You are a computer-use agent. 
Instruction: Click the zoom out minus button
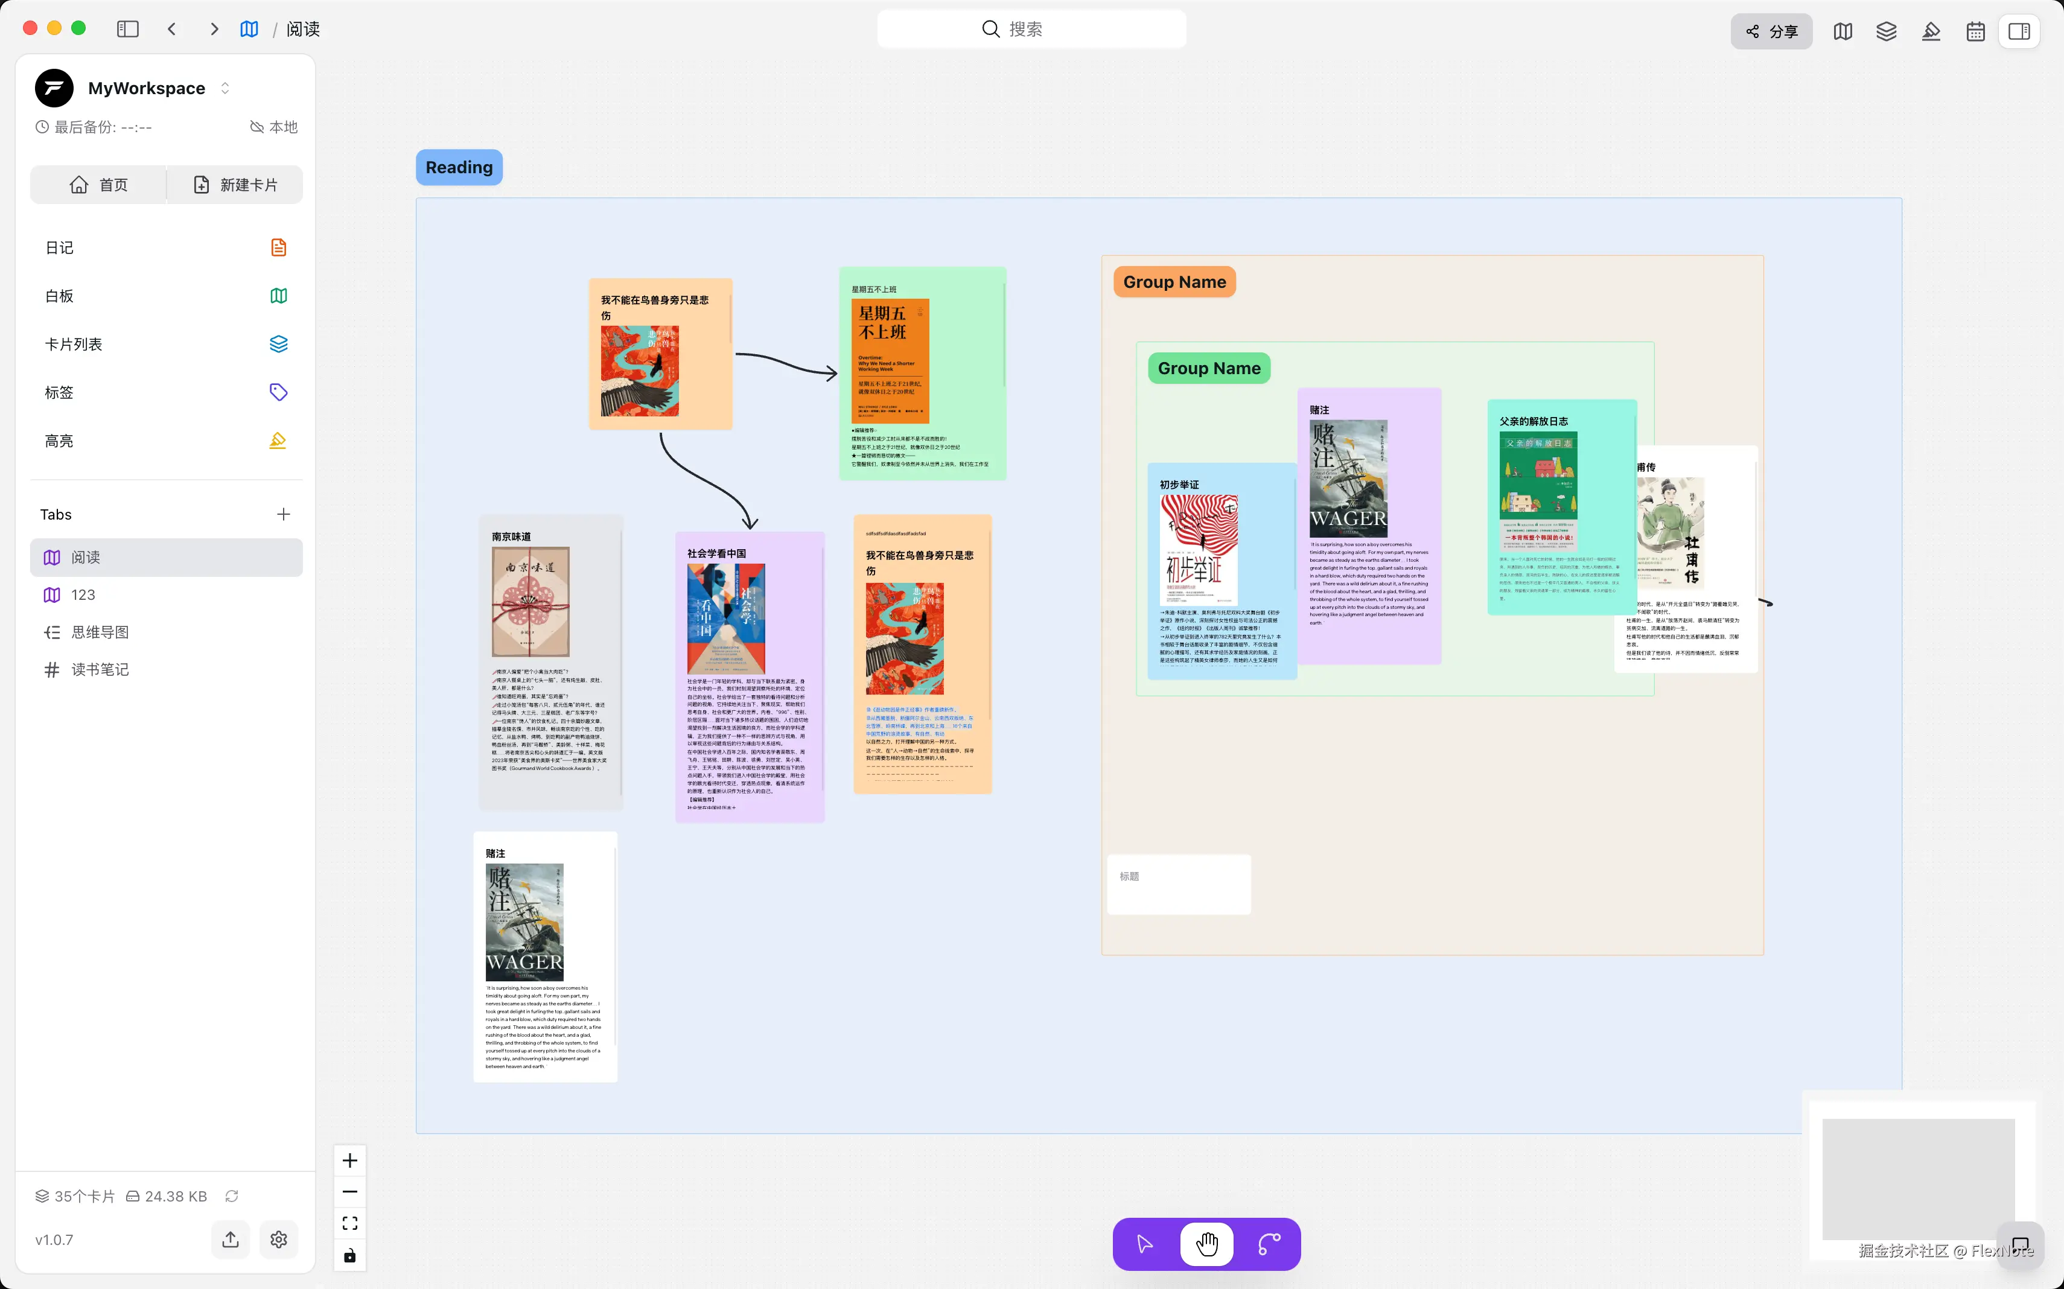(349, 1192)
